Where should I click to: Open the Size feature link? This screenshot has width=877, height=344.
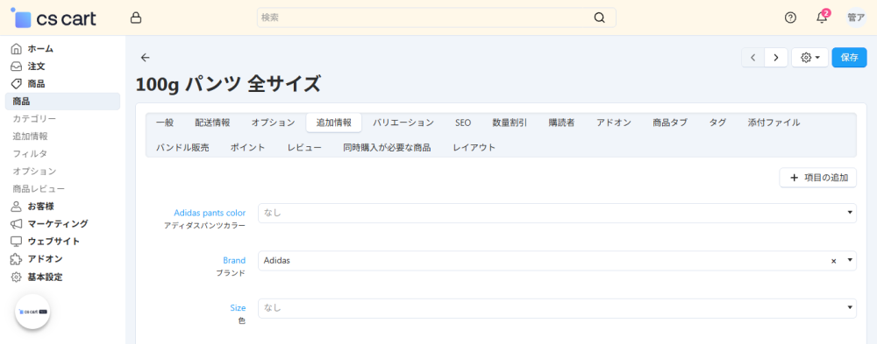pos(238,308)
